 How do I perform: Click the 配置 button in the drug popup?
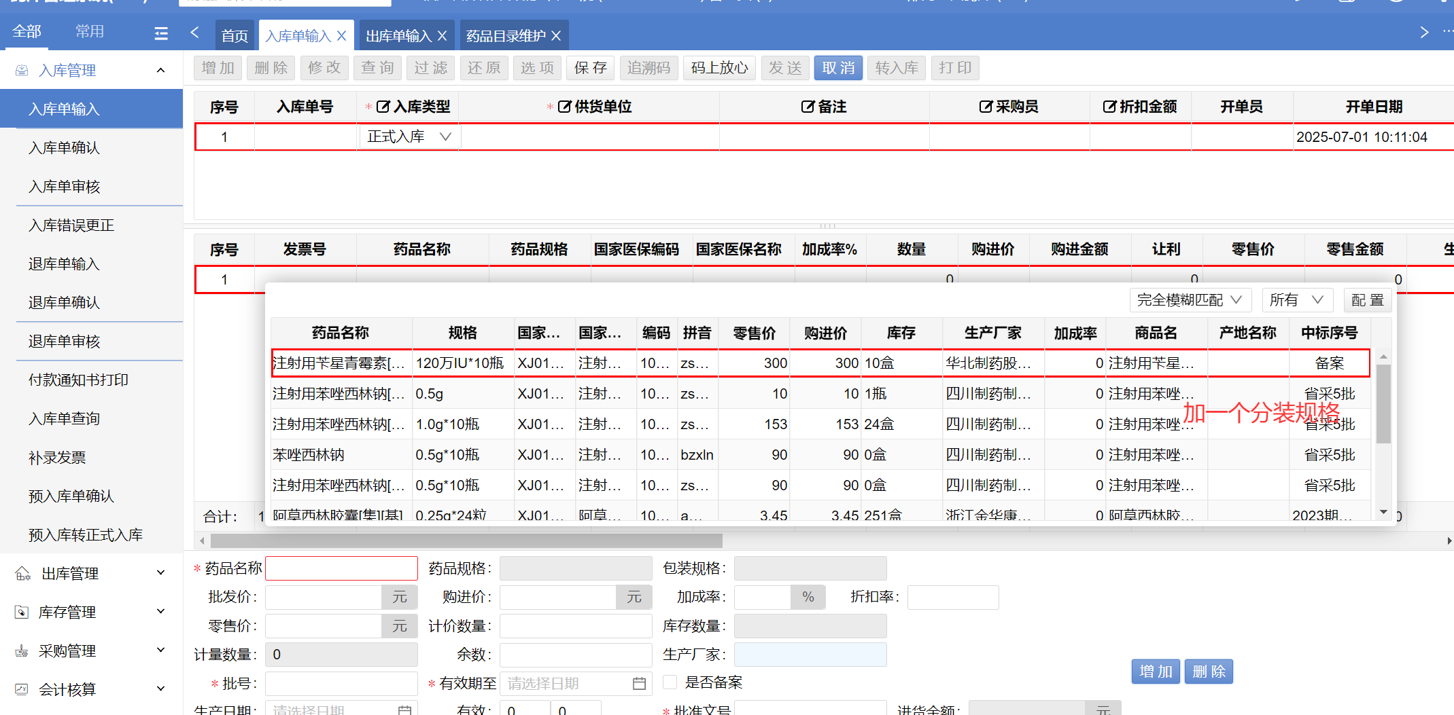point(1368,300)
